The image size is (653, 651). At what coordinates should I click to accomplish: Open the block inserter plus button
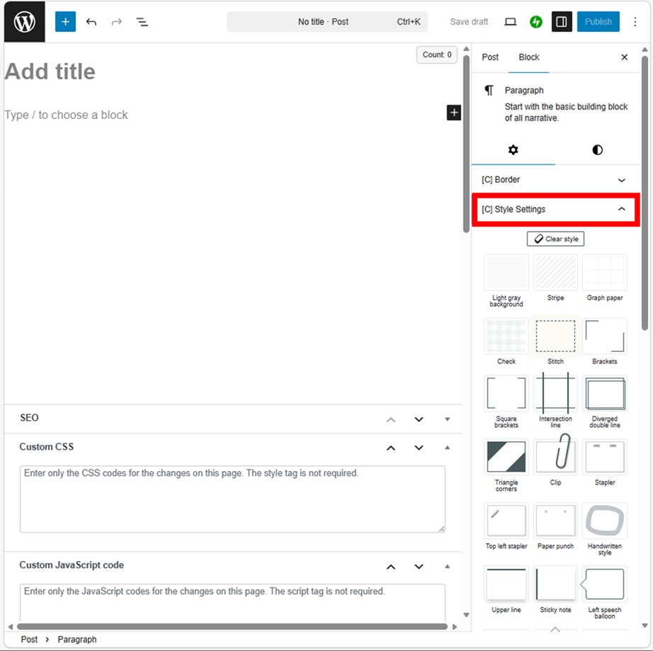click(65, 22)
